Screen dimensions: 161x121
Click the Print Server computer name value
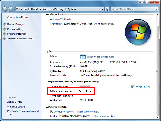86,91
